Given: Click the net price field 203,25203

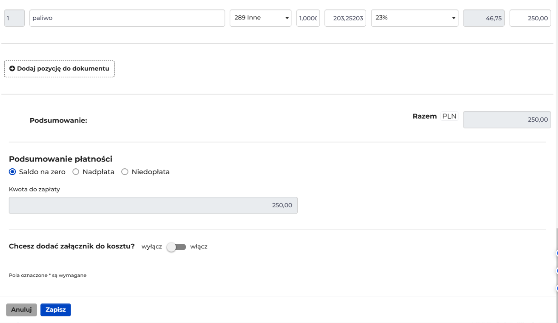Looking at the screenshot, I should click(345, 18).
